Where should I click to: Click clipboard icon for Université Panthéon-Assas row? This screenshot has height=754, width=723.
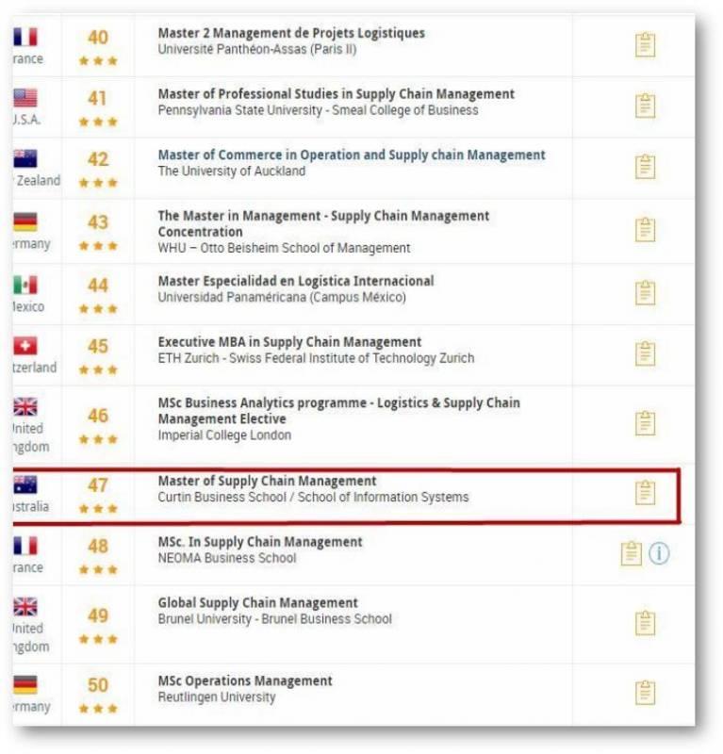coord(645,44)
